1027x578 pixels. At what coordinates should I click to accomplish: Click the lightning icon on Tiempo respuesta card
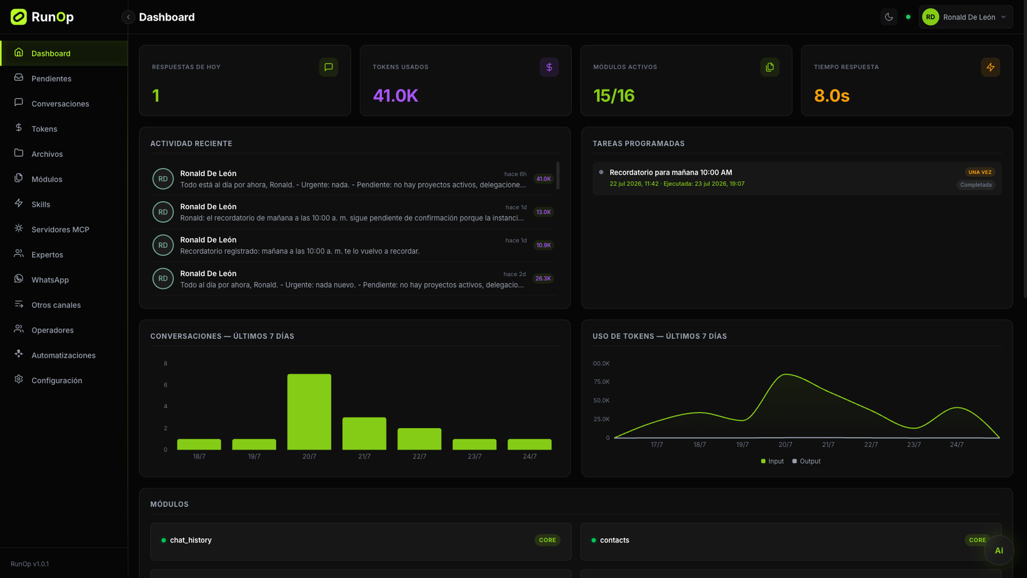[990, 67]
